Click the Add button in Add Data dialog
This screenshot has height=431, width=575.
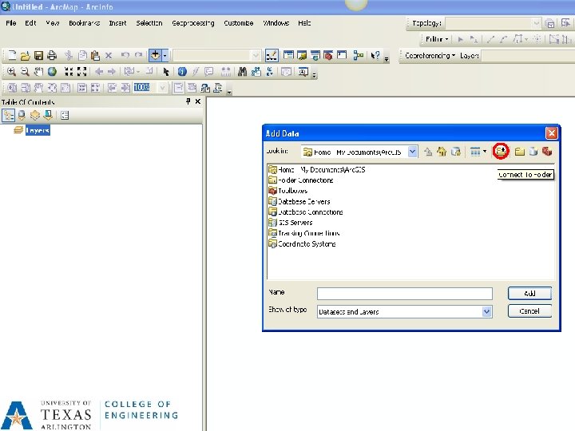click(529, 293)
